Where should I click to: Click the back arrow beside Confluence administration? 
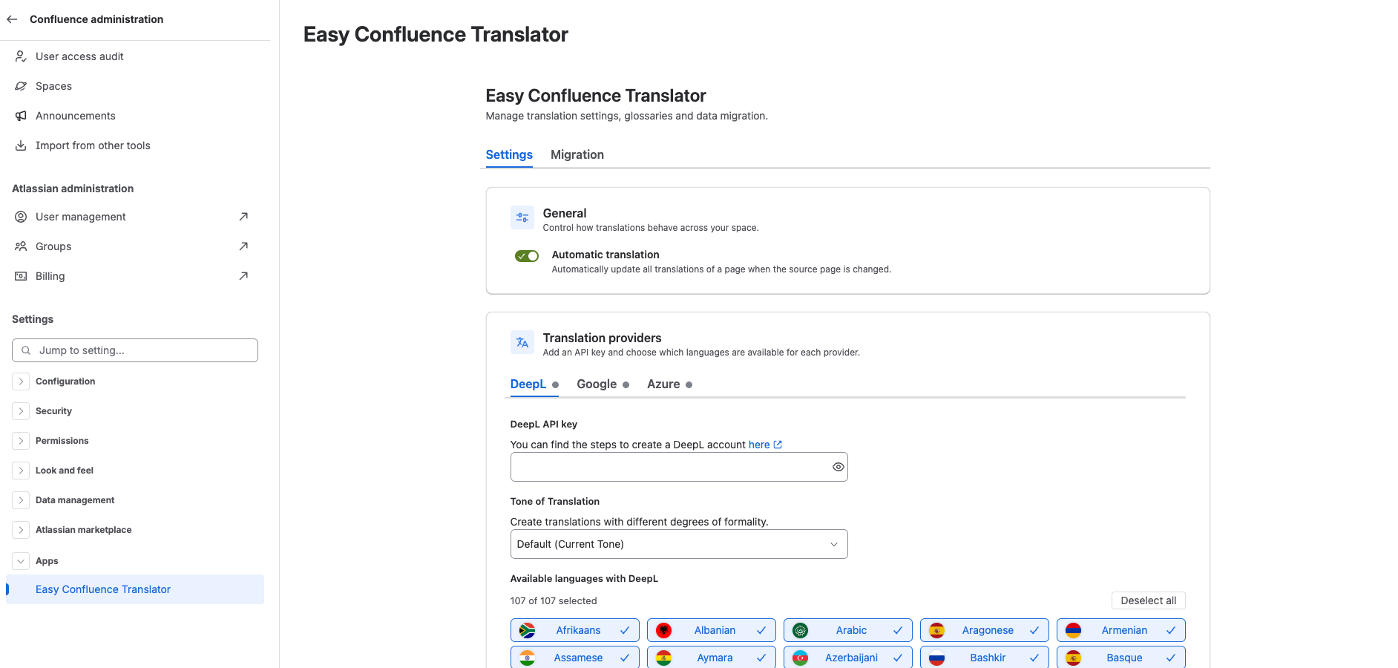tap(12, 19)
